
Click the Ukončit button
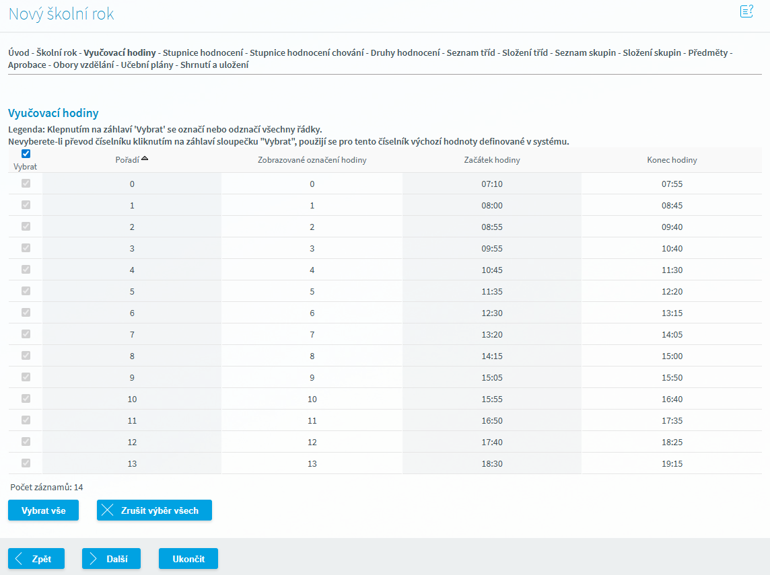pyautogui.click(x=188, y=559)
